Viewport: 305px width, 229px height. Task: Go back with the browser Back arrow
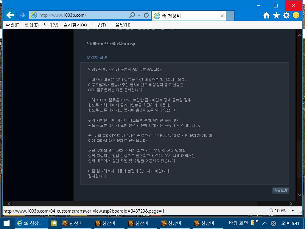[x=10, y=15]
